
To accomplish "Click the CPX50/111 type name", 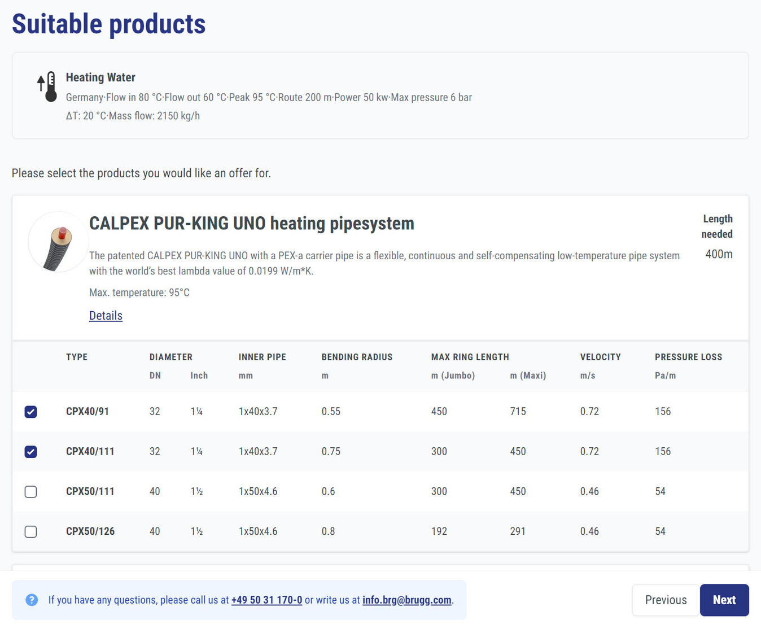I will (x=90, y=492).
